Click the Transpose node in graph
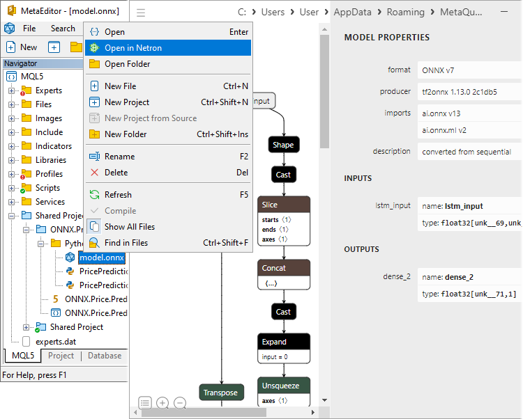 (x=222, y=393)
